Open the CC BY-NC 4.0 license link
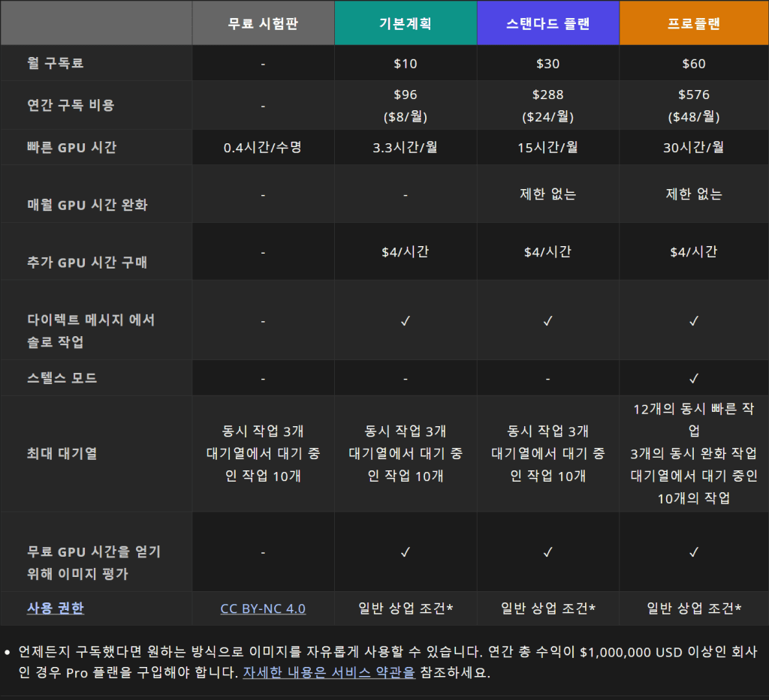 pos(263,608)
